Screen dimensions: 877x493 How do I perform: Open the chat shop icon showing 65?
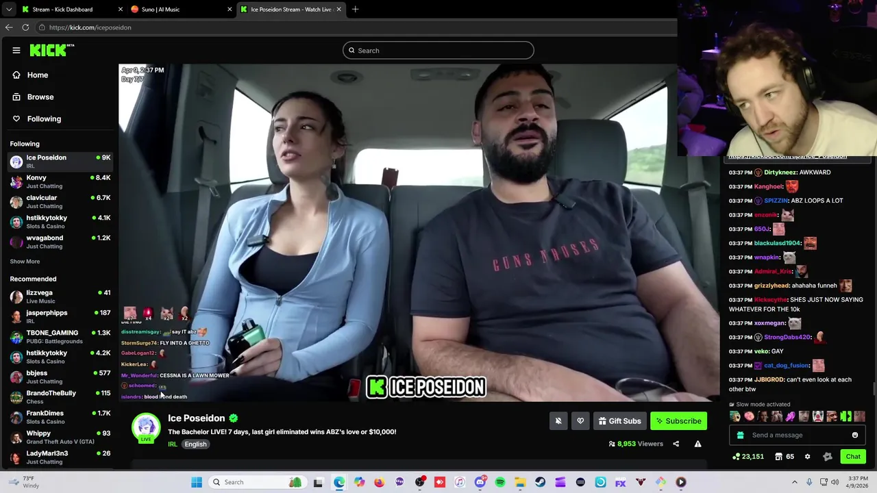785,457
